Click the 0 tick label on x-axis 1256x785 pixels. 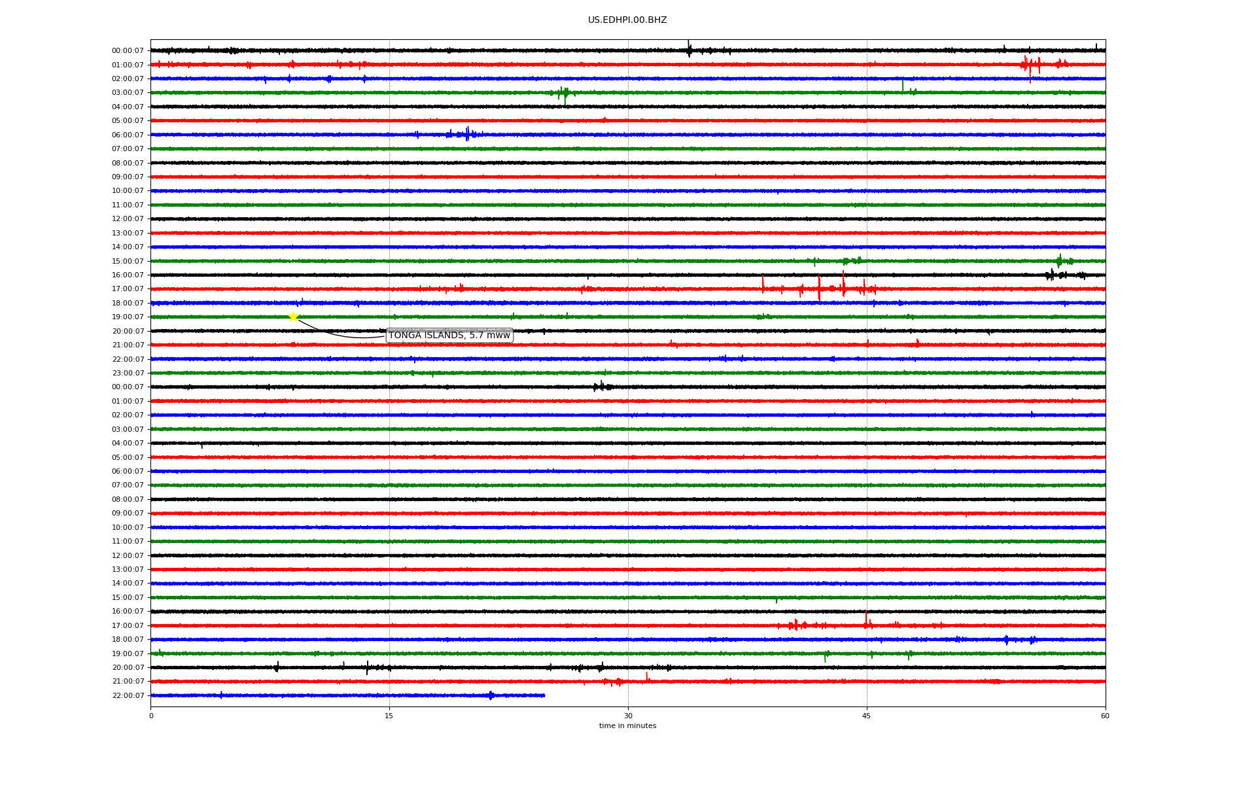point(151,716)
